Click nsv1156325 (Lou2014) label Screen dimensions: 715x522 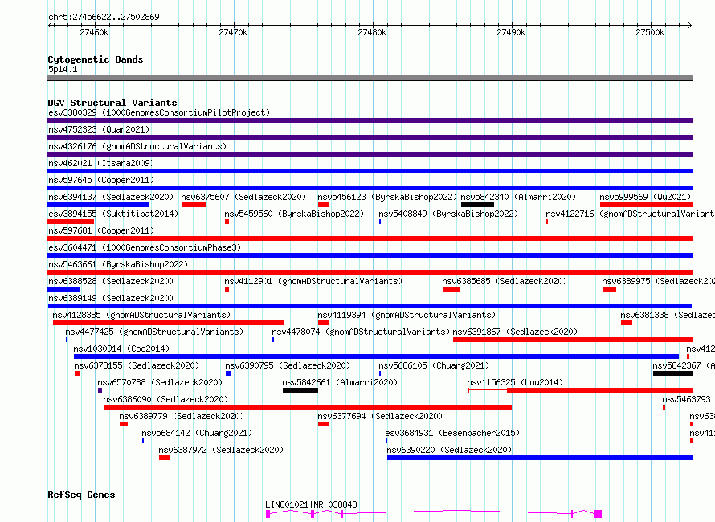(x=515, y=382)
